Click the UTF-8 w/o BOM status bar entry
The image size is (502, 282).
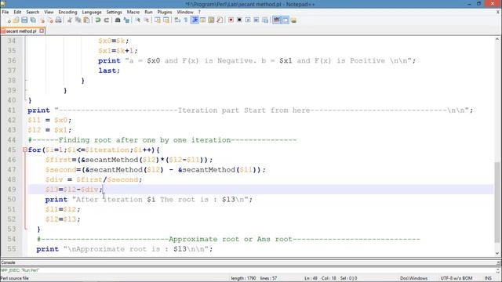456,278
